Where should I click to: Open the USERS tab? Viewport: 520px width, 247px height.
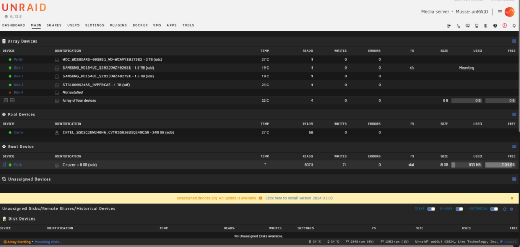point(73,25)
